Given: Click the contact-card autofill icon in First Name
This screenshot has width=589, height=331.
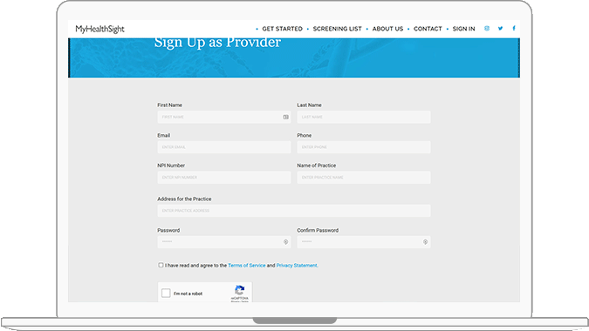Looking at the screenshot, I should pyautogui.click(x=286, y=117).
